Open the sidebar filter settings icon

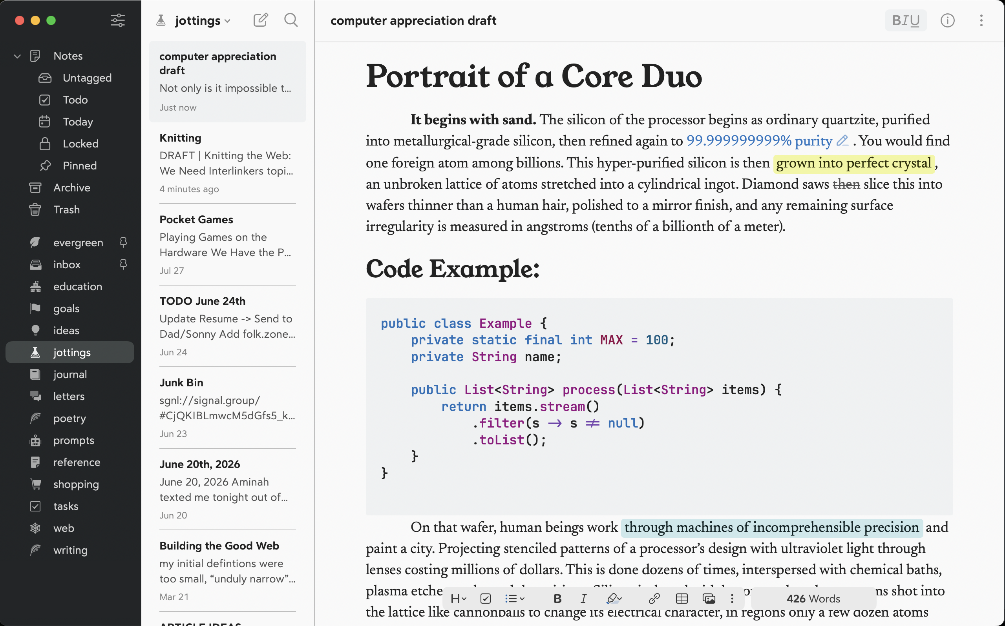pyautogui.click(x=118, y=20)
